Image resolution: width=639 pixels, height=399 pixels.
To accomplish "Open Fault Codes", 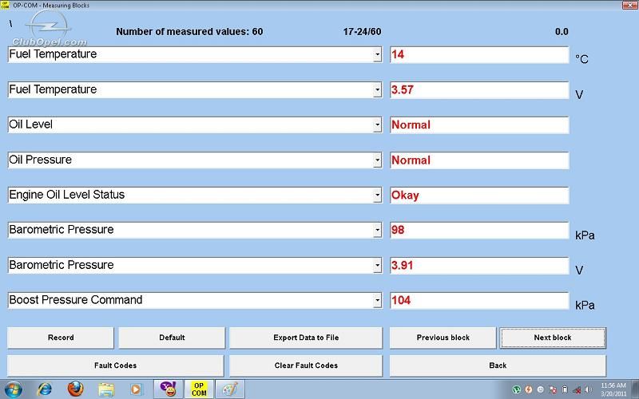I will (115, 365).
